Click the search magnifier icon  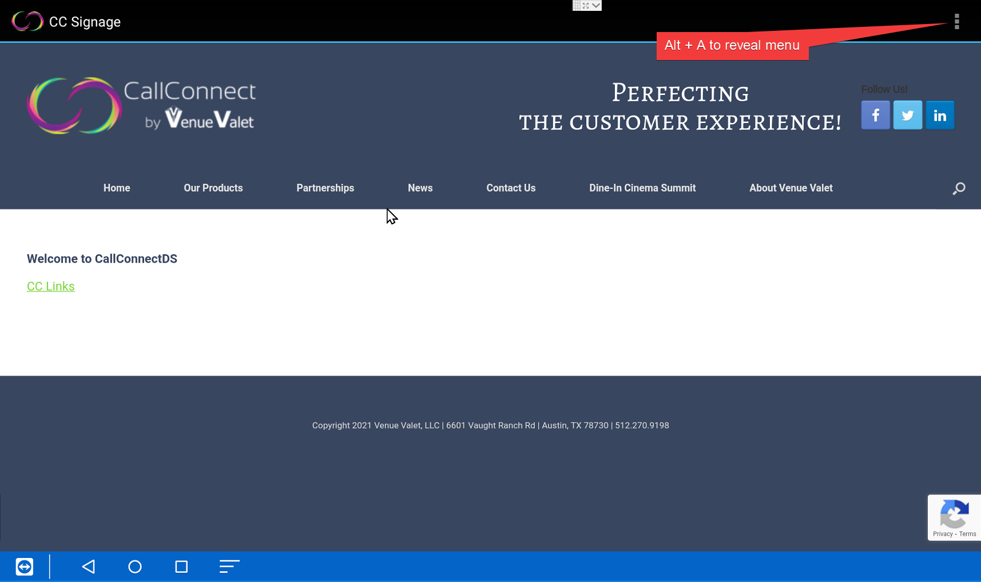(x=959, y=188)
